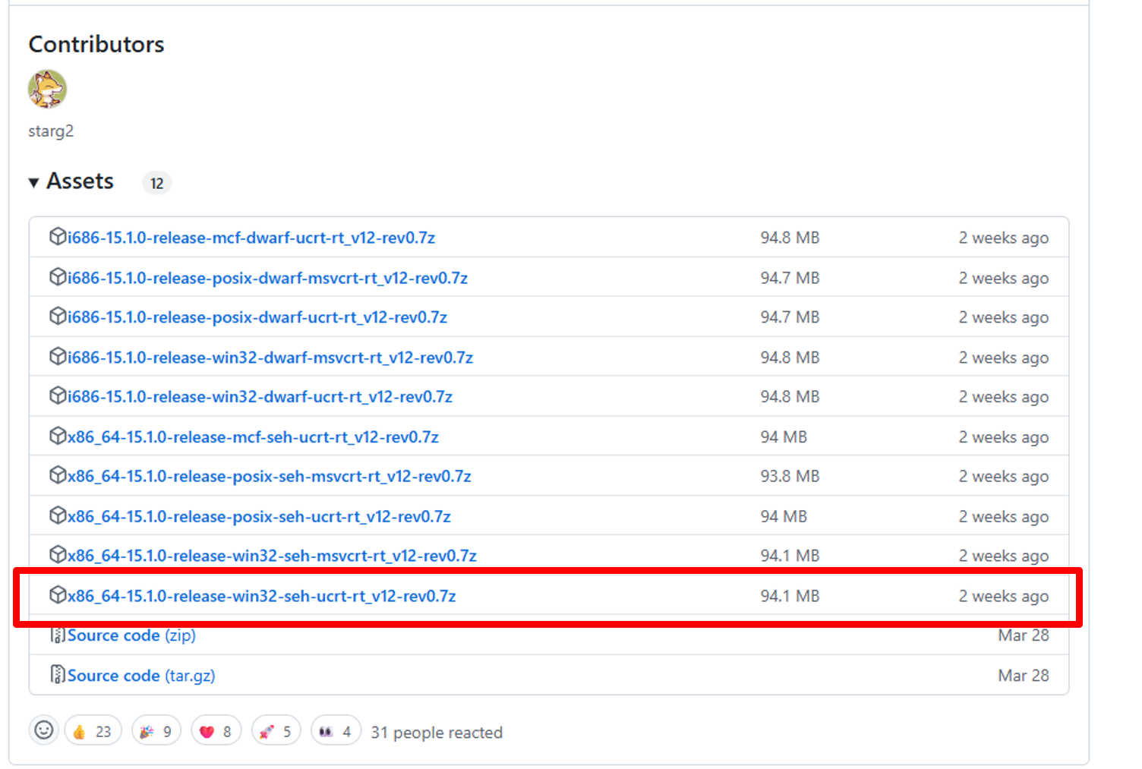The width and height of the screenshot is (1142, 769).
Task: Click package icon of i686 posix-dwarf-ucrt asset
Action: 58,317
